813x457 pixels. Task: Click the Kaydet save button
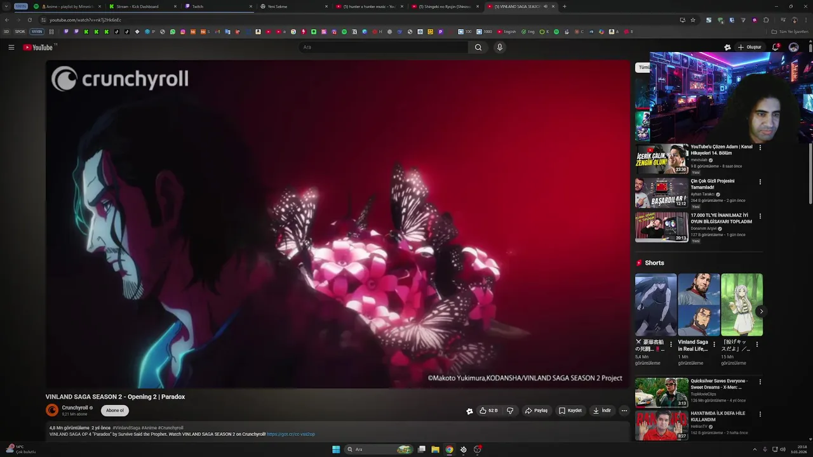tap(570, 411)
